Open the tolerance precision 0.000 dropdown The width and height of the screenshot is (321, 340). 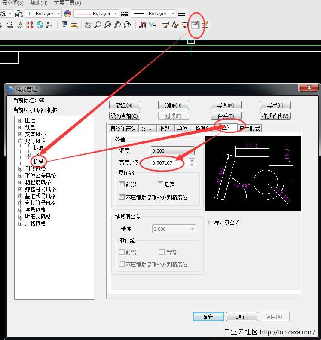point(172,151)
